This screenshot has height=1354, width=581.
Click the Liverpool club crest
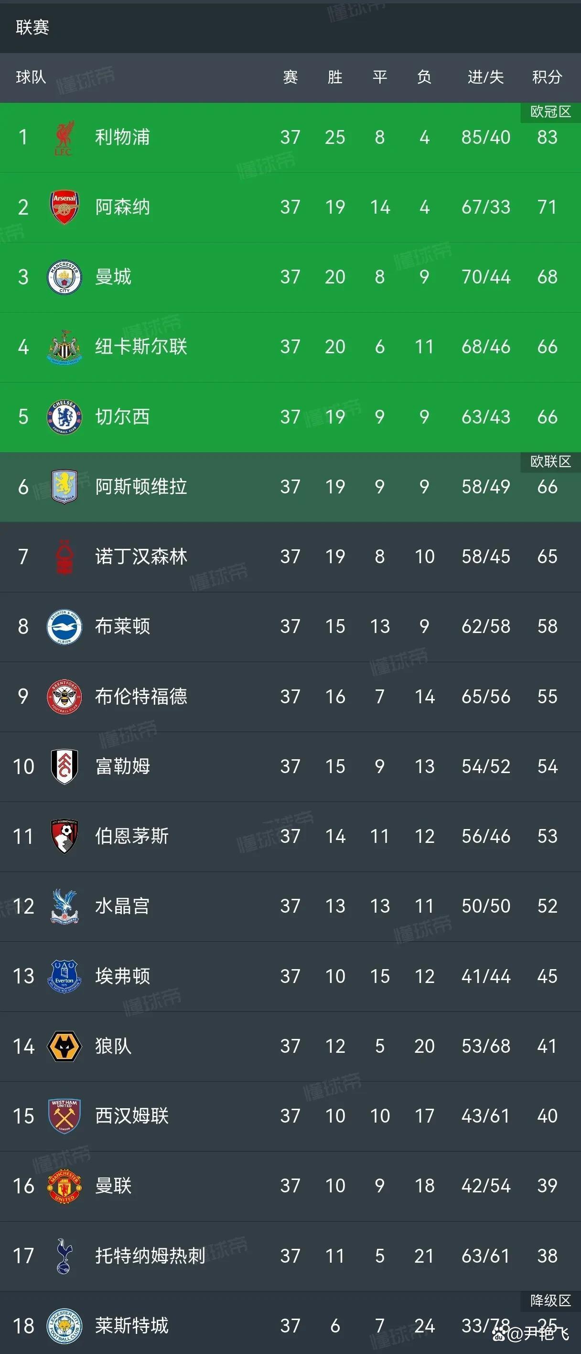(64, 138)
